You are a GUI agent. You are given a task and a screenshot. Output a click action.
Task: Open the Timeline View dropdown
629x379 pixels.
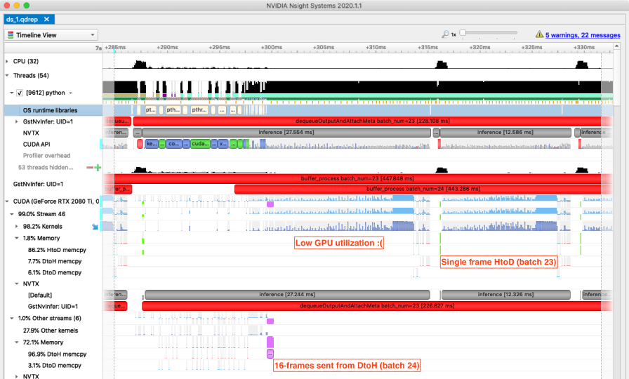[x=51, y=35]
